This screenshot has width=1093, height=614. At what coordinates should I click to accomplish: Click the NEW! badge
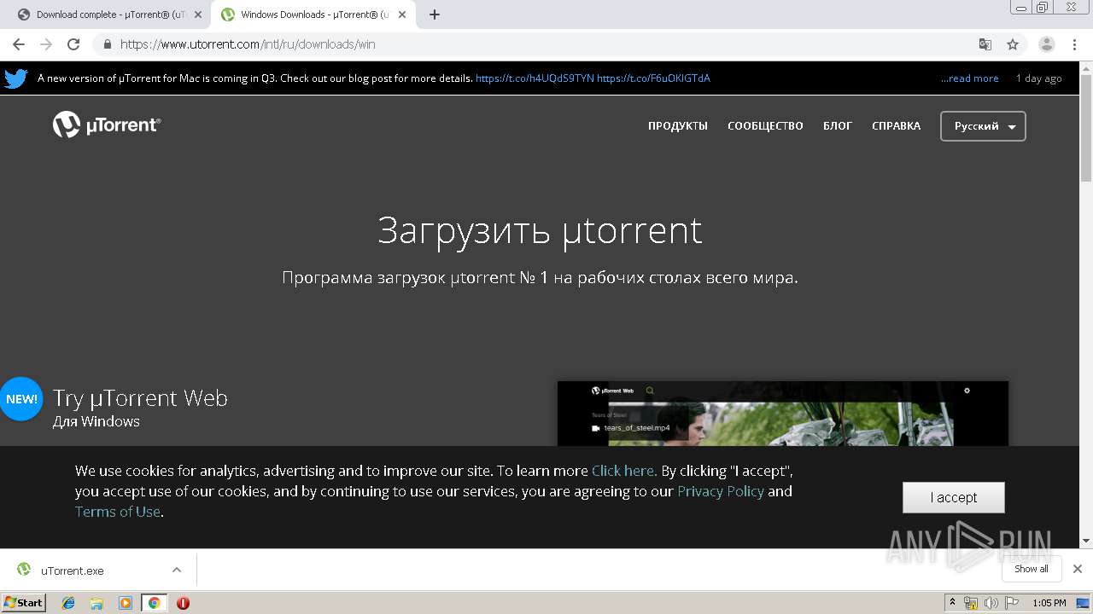point(21,399)
